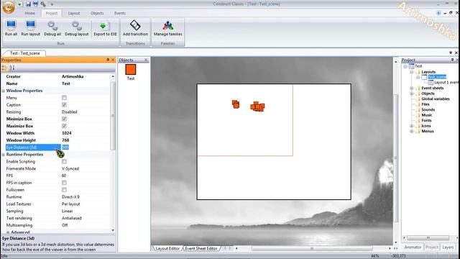Click the Runtime value Direct-X 9
The width and height of the screenshot is (460, 259).
coord(70,196)
